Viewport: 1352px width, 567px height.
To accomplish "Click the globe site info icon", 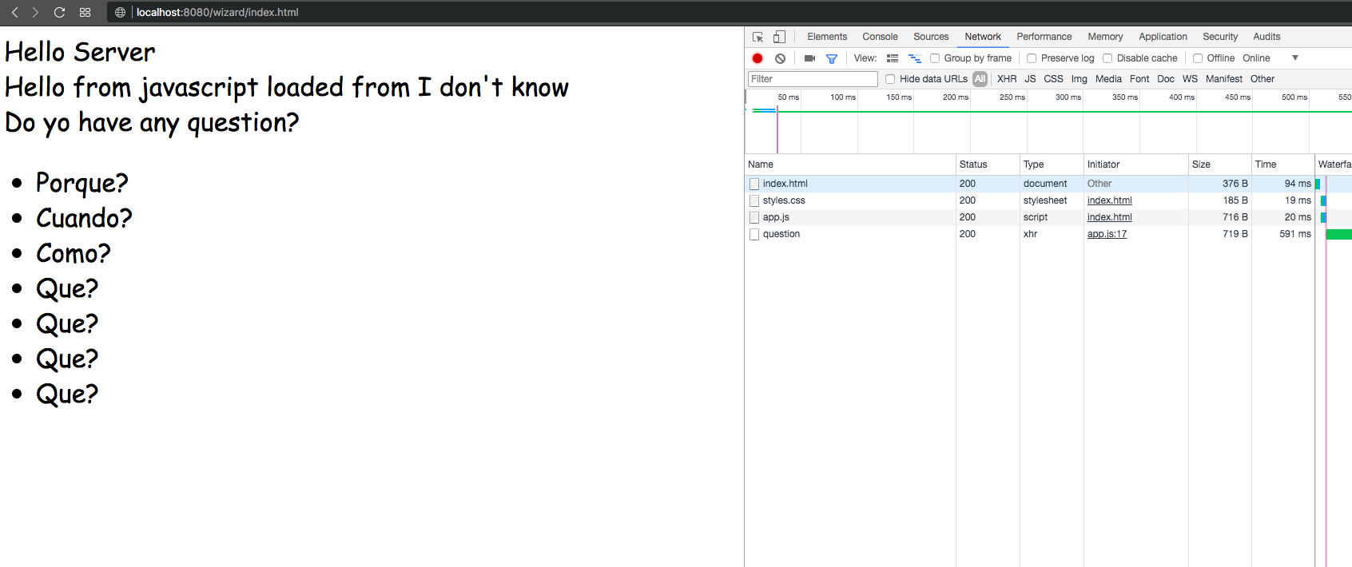I will [121, 12].
